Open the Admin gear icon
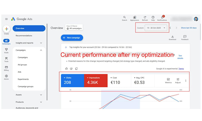The width and height of the screenshot is (202, 121). [x=6, y=76]
